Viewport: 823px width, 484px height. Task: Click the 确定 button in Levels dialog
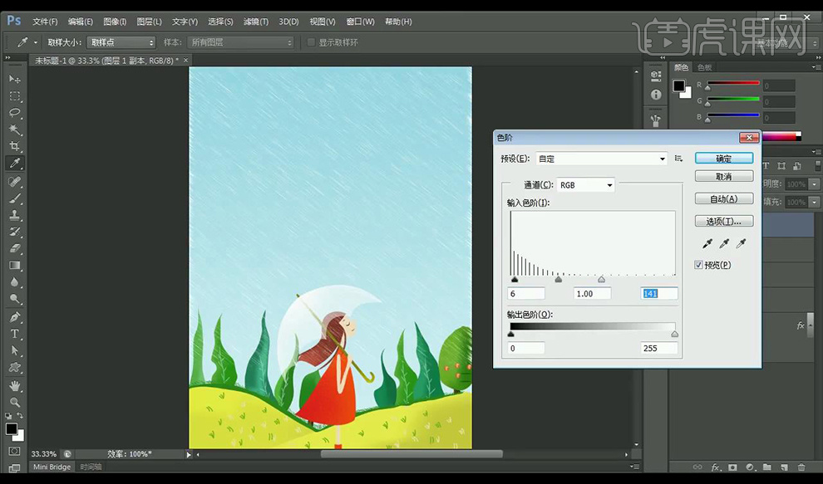coord(723,158)
